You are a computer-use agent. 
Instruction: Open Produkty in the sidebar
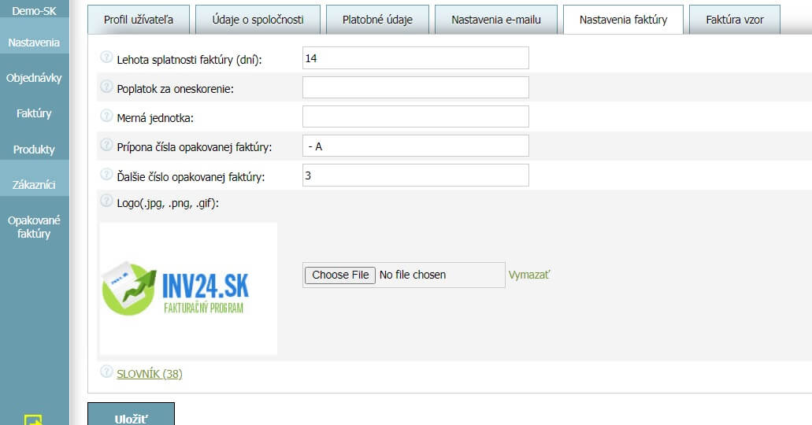click(34, 150)
